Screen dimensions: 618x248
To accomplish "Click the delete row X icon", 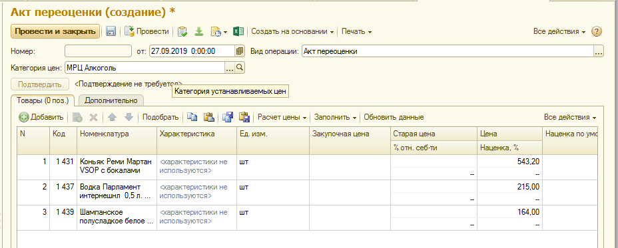I will click(93, 117).
